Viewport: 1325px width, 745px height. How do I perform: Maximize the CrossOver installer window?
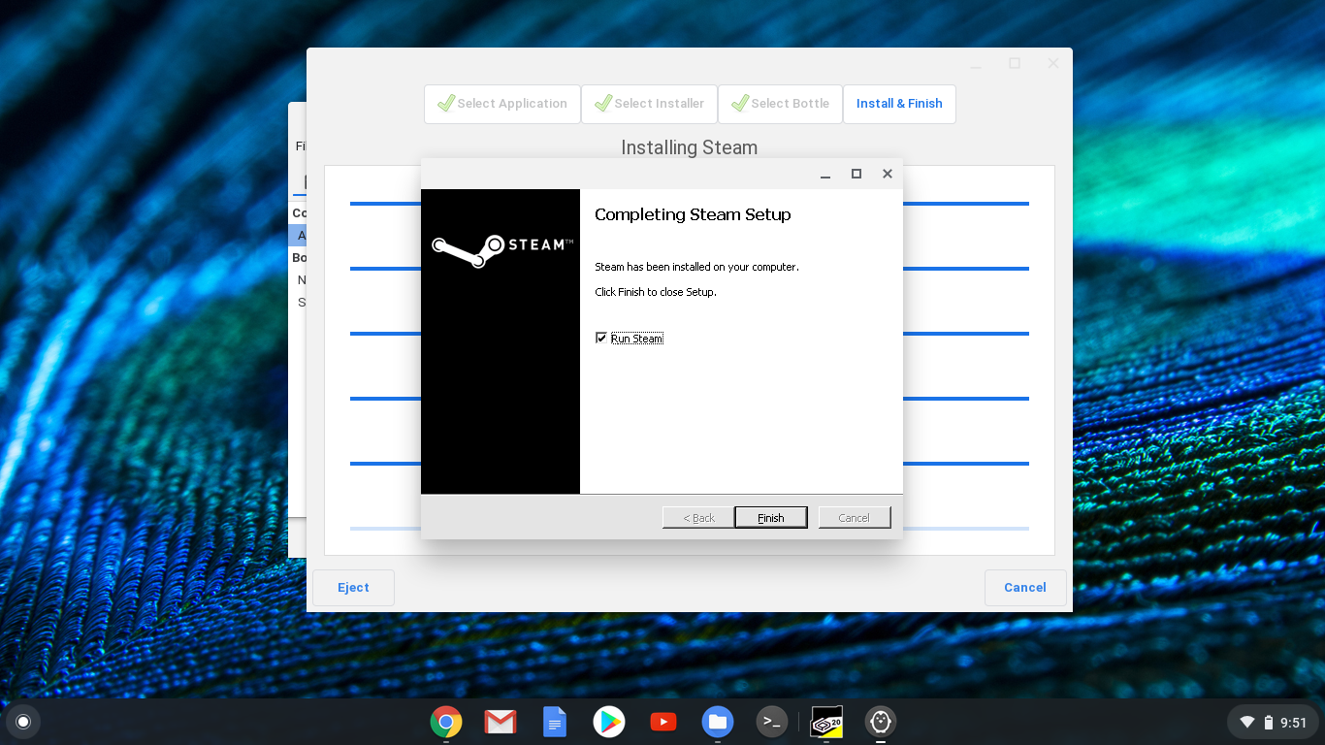1015,63
